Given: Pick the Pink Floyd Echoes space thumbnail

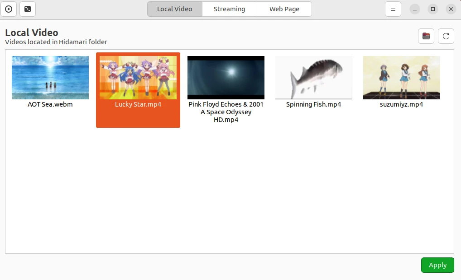Looking at the screenshot, I should click(226, 77).
